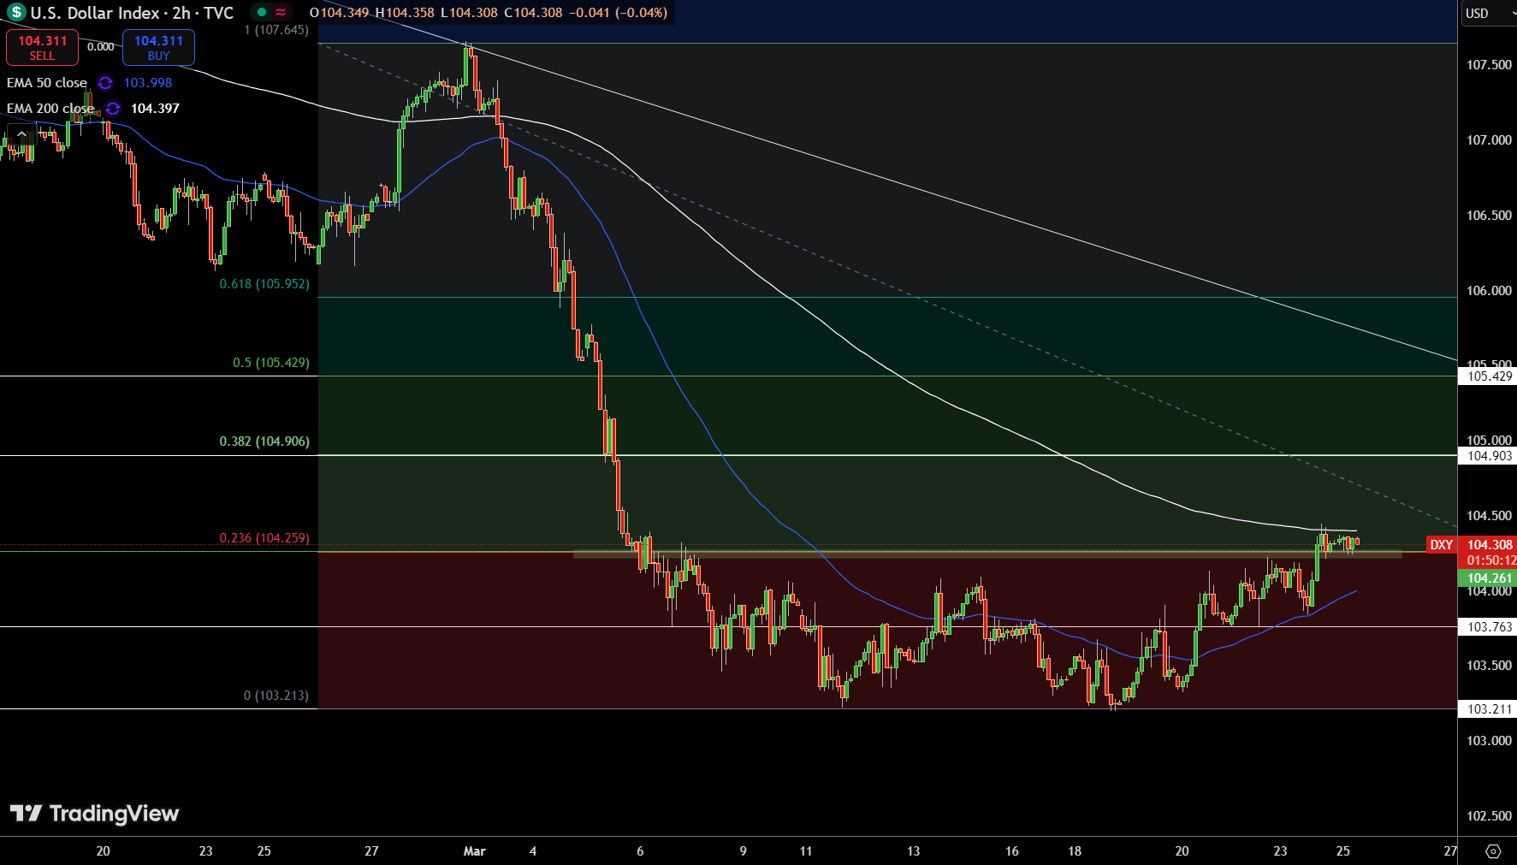Click the 0.000 spread value
Viewport: 1517px width, 865px height.
click(101, 47)
